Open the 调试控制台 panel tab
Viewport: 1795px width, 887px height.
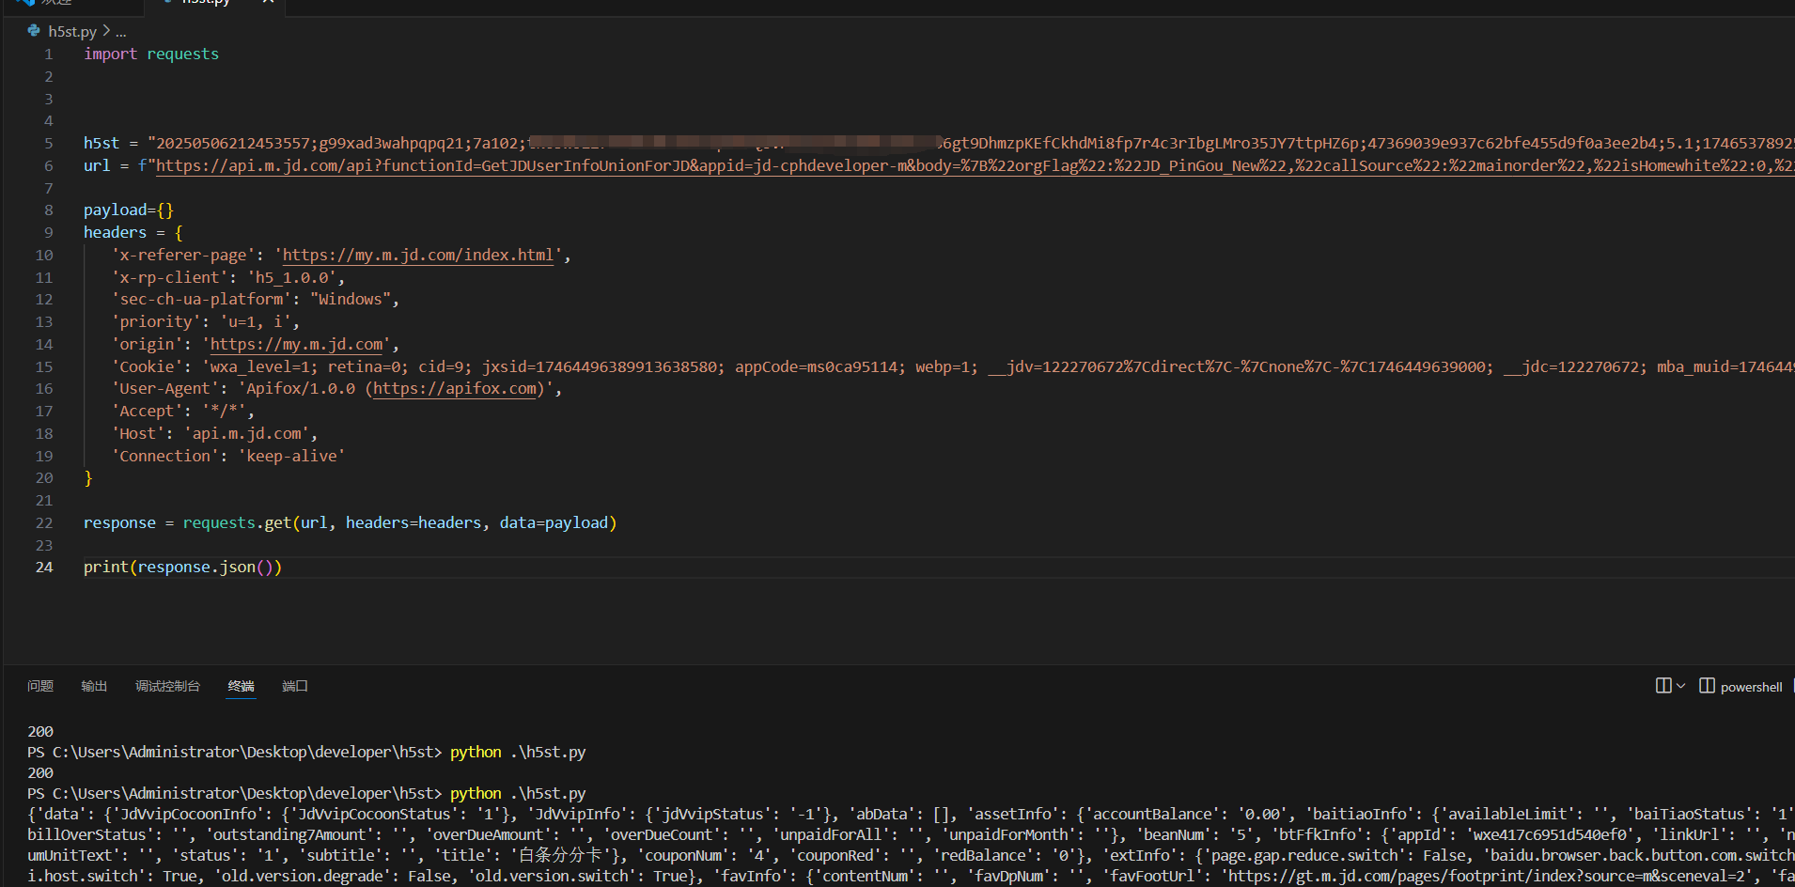tap(167, 686)
